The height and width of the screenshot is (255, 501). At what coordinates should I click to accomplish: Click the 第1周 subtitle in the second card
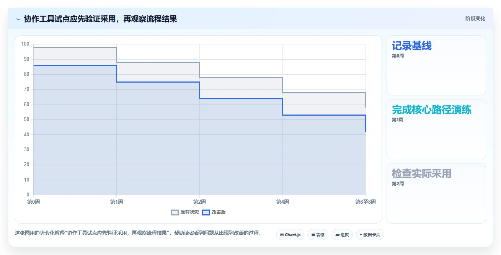(398, 120)
